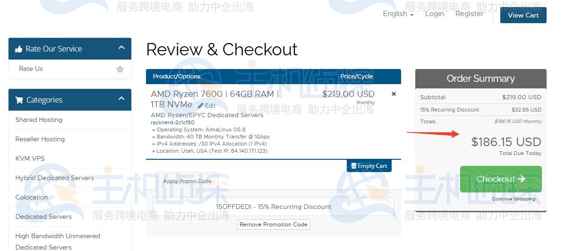Click the shopping cart Categories icon

pyautogui.click(x=19, y=100)
